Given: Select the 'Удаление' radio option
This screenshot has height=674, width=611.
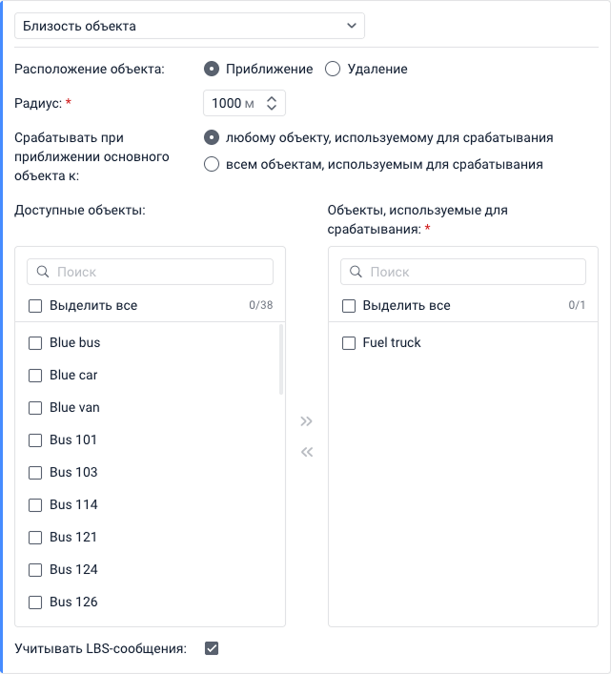Looking at the screenshot, I should point(333,69).
